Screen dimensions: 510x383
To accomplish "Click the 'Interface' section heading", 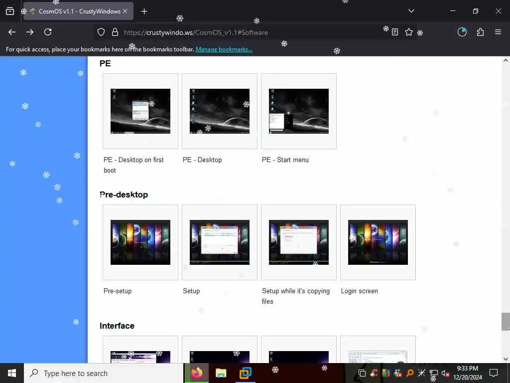I will coord(117,326).
